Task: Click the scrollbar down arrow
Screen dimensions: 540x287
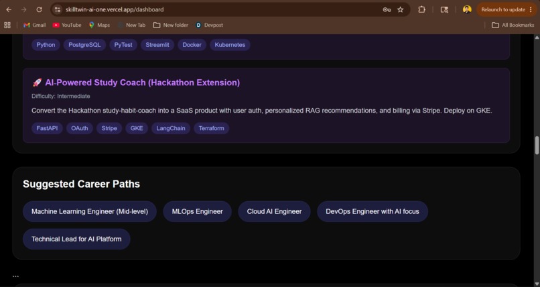Action: (537, 284)
